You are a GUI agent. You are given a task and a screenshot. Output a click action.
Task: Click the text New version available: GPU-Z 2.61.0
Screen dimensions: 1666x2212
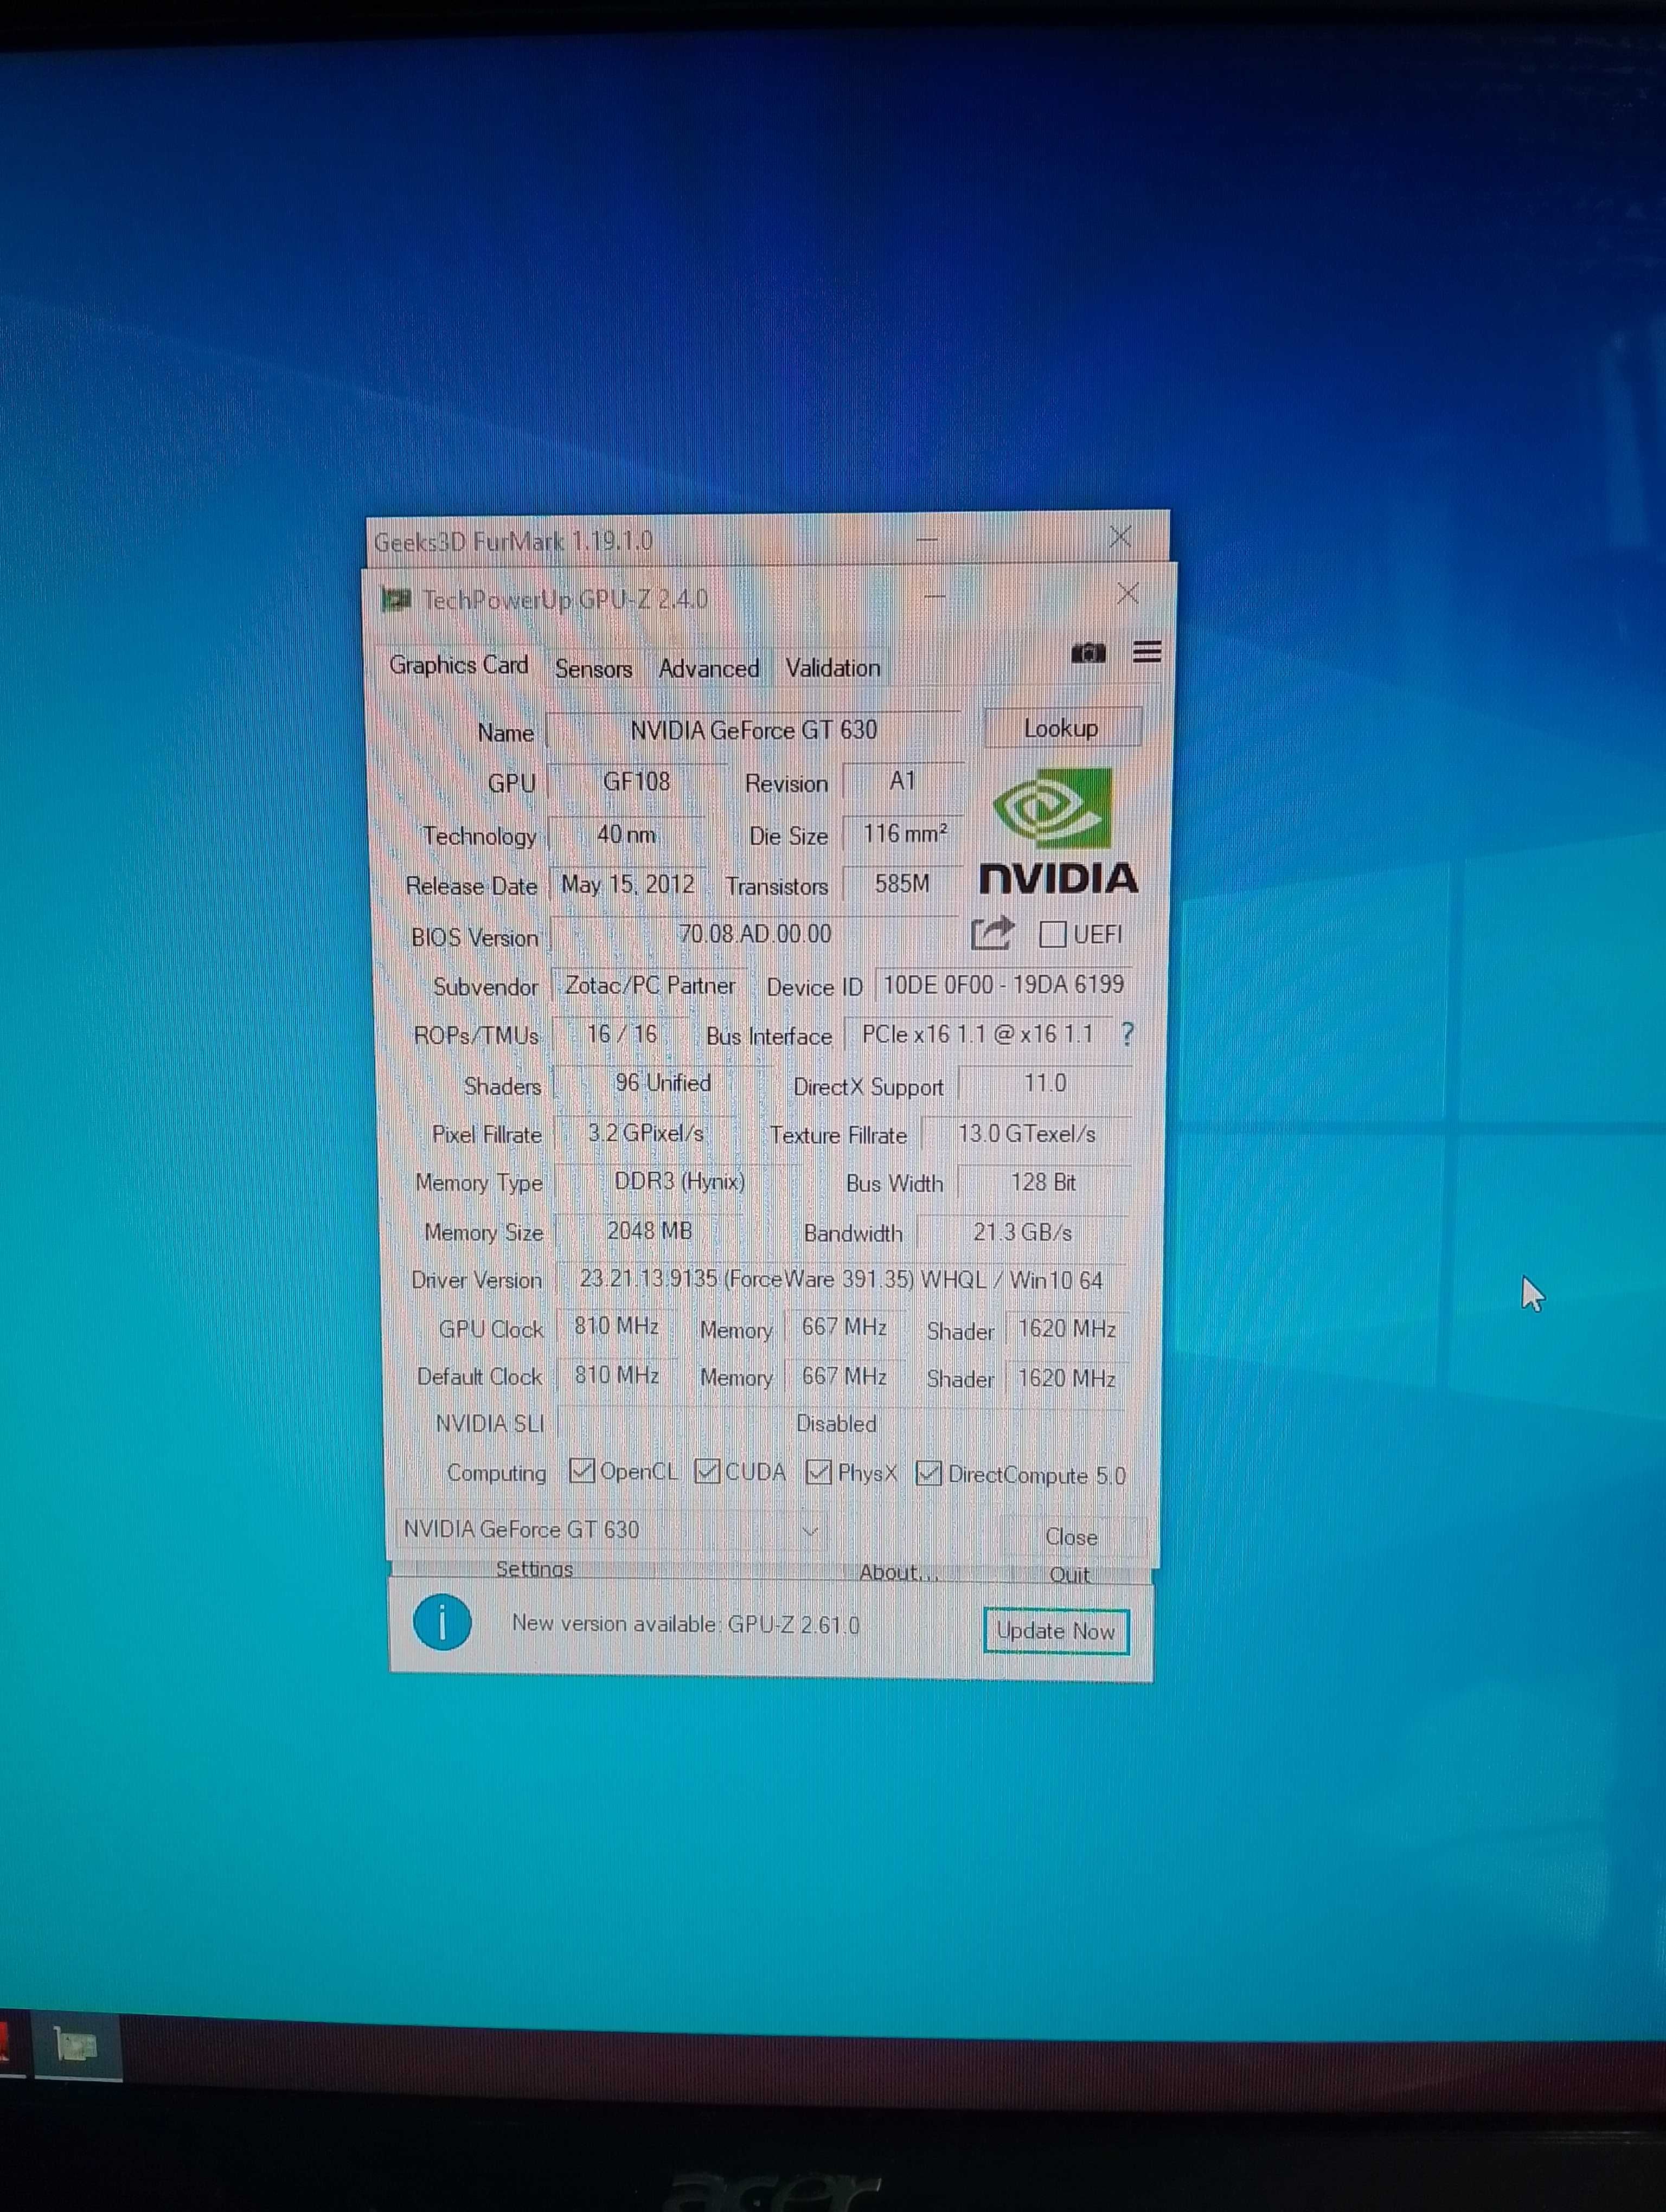(x=686, y=1624)
